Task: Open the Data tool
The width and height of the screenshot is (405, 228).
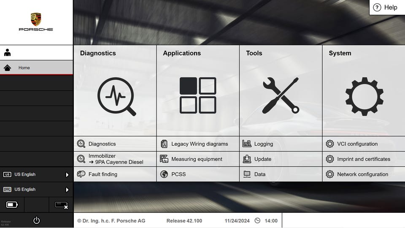Action: pos(281,174)
